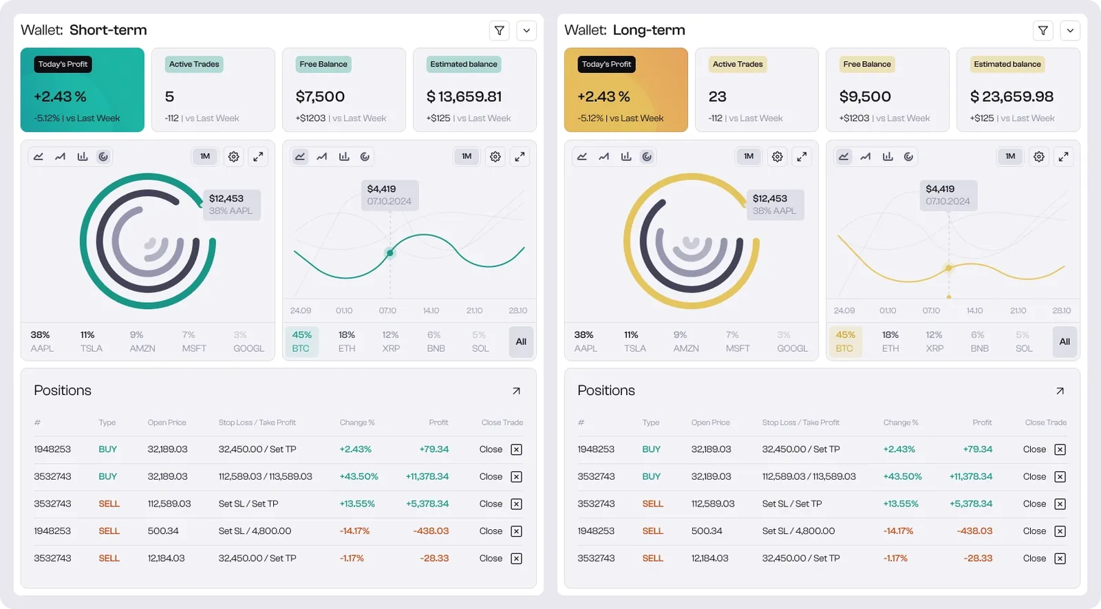Click 07.10 date label on Short-term chart axis

(x=387, y=311)
